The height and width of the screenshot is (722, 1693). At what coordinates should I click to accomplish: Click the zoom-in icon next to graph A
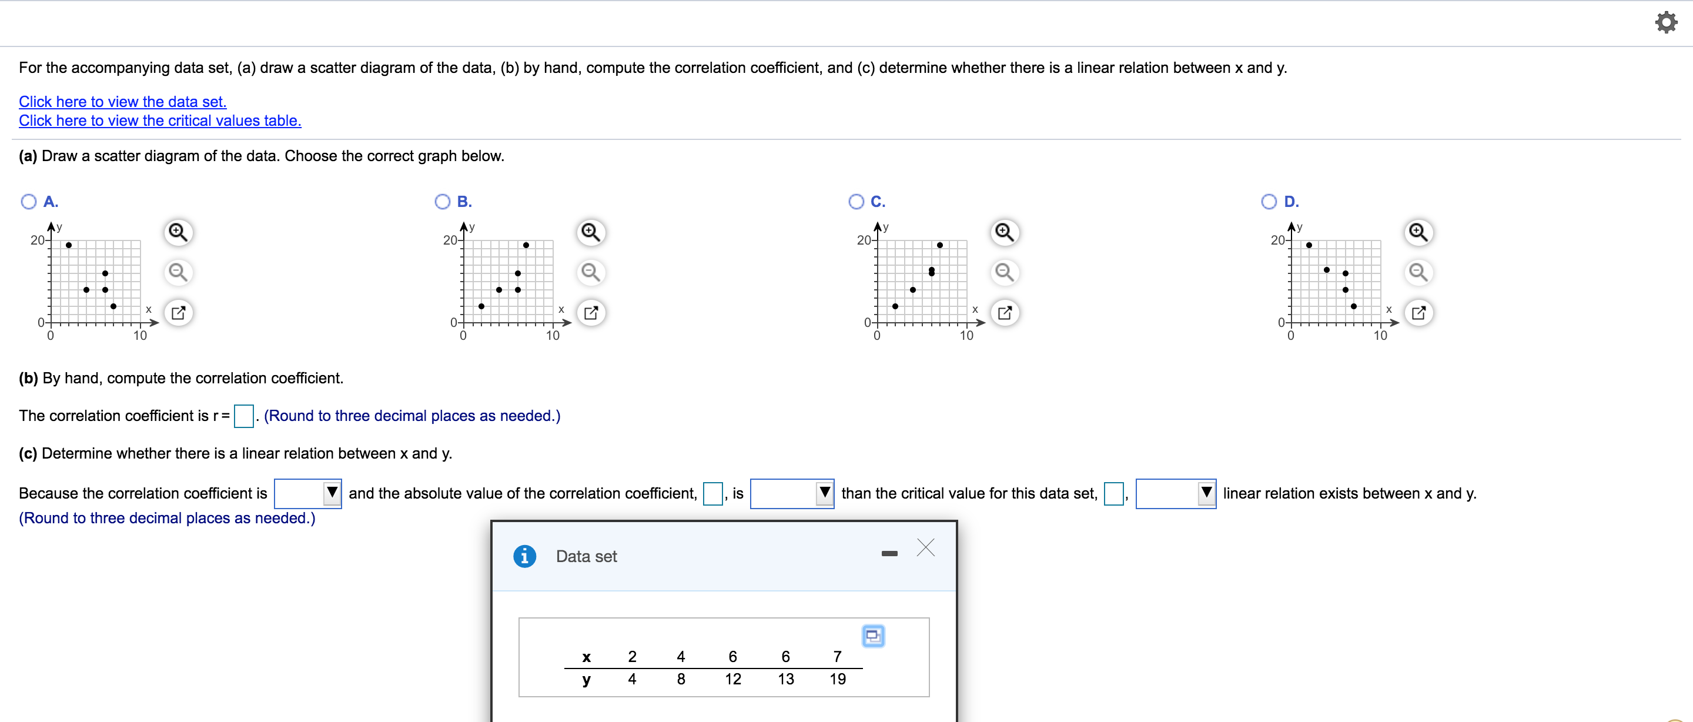click(x=178, y=232)
